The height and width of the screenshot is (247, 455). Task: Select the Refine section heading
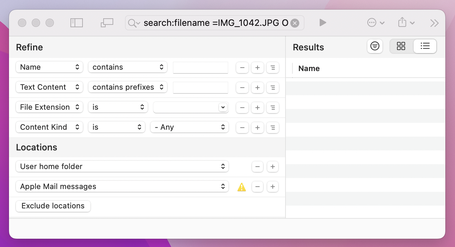coord(29,47)
